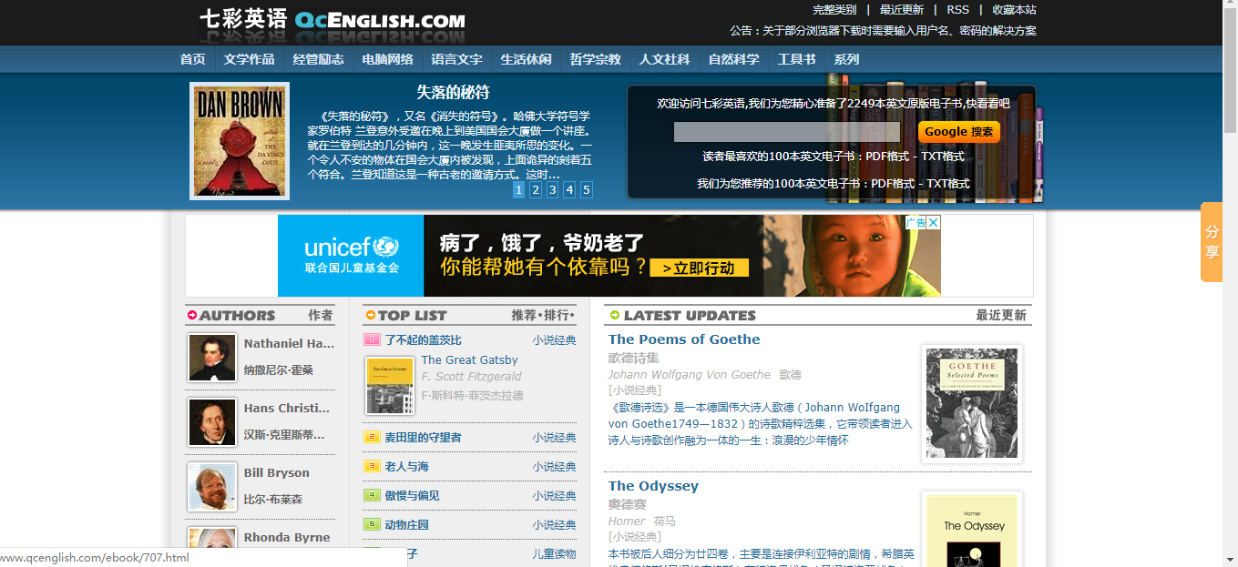
Task: Click the Johann Wolfgang Von Goethe author link
Action: click(x=690, y=375)
